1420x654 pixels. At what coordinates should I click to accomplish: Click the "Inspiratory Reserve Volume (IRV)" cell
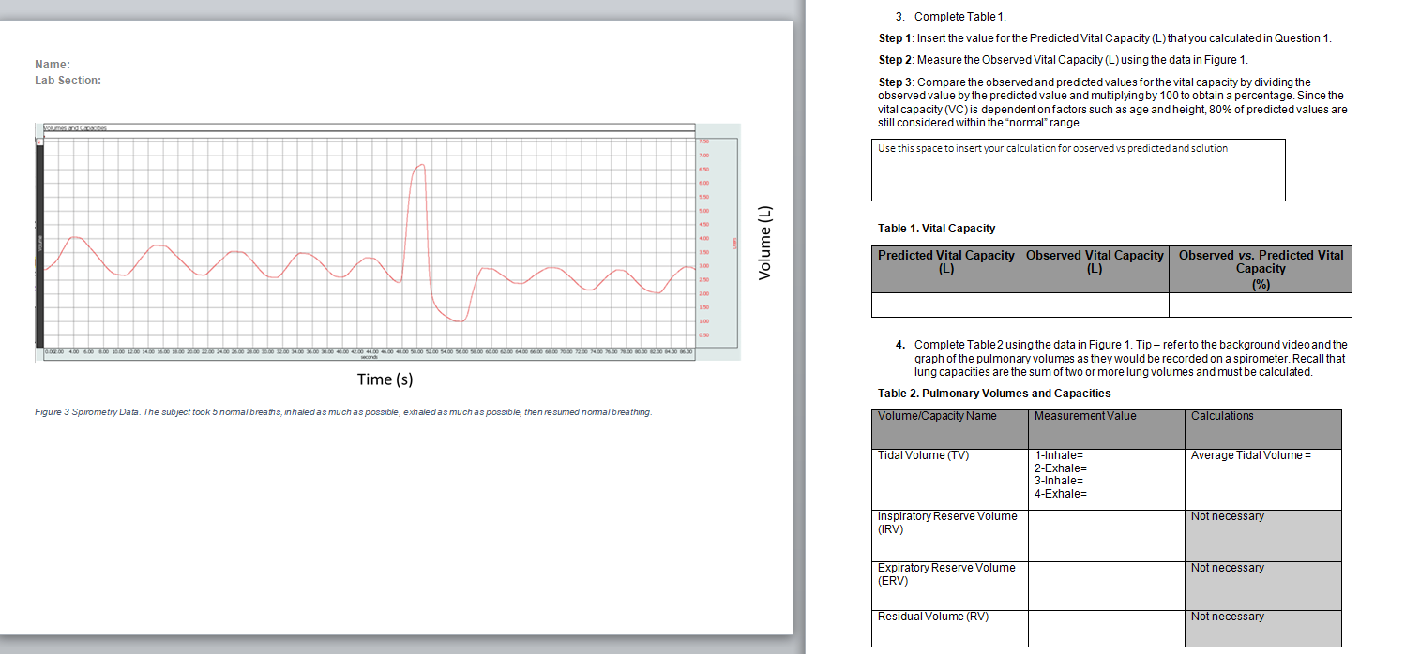(949, 535)
